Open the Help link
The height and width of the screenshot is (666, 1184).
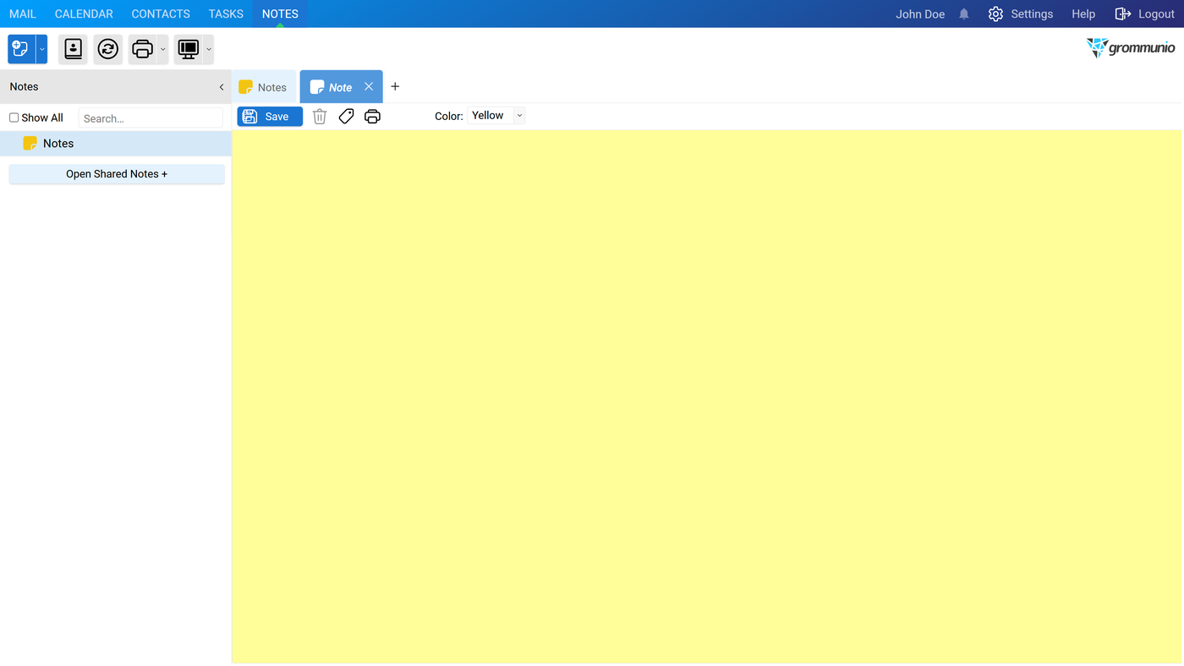pos(1083,14)
